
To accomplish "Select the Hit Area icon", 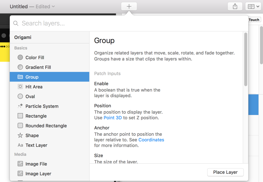I will tap(20, 87).
